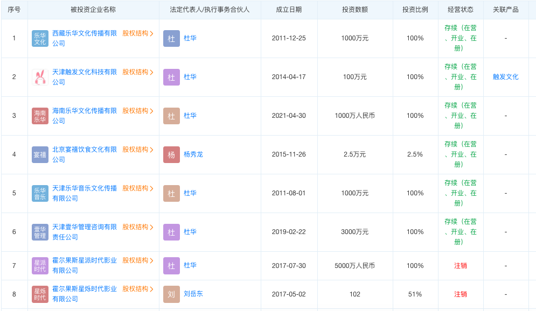Screen dimensions: 536x311
Task: Click the 宴禧 company logo icon
Action: coord(40,154)
